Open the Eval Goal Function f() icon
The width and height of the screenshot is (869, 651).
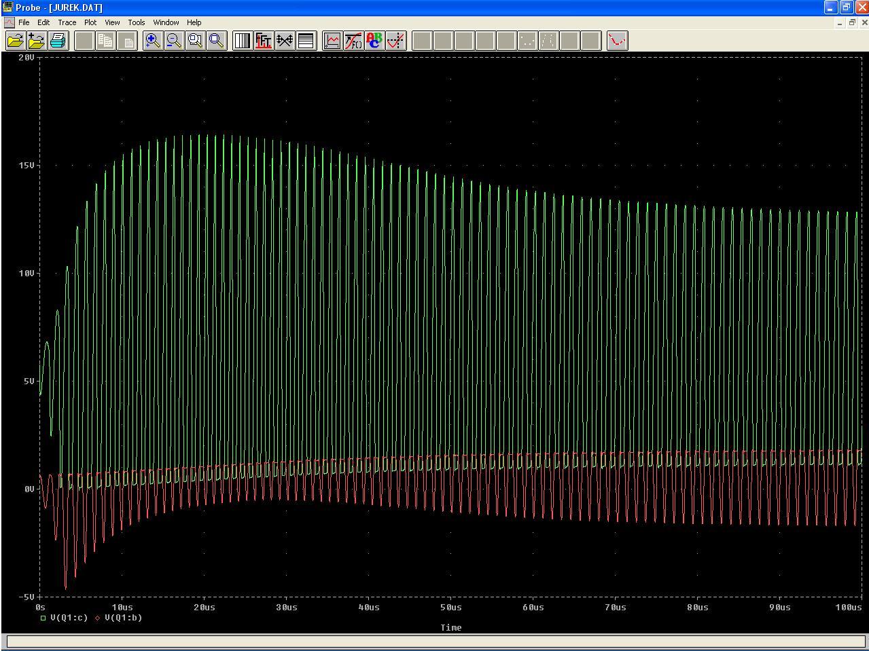click(353, 41)
